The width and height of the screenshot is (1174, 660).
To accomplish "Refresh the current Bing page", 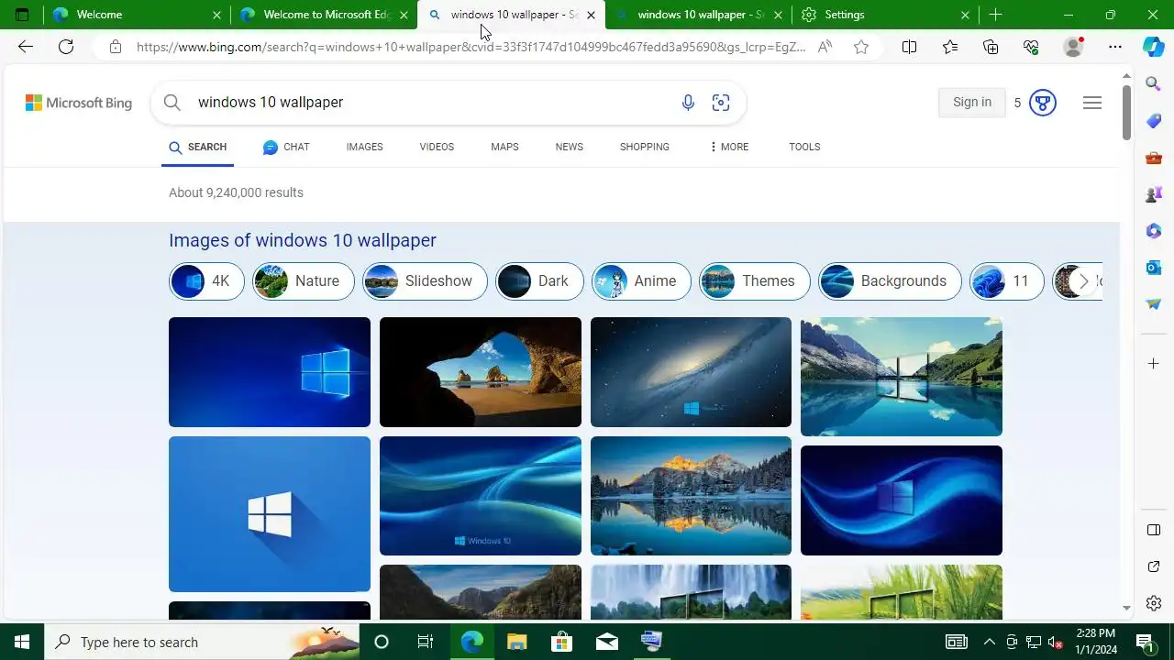I will pyautogui.click(x=66, y=47).
